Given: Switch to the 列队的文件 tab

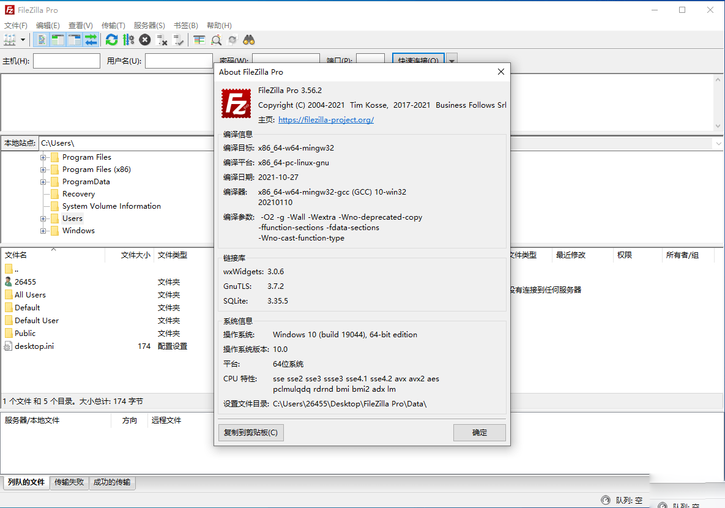Looking at the screenshot, I should [26, 482].
